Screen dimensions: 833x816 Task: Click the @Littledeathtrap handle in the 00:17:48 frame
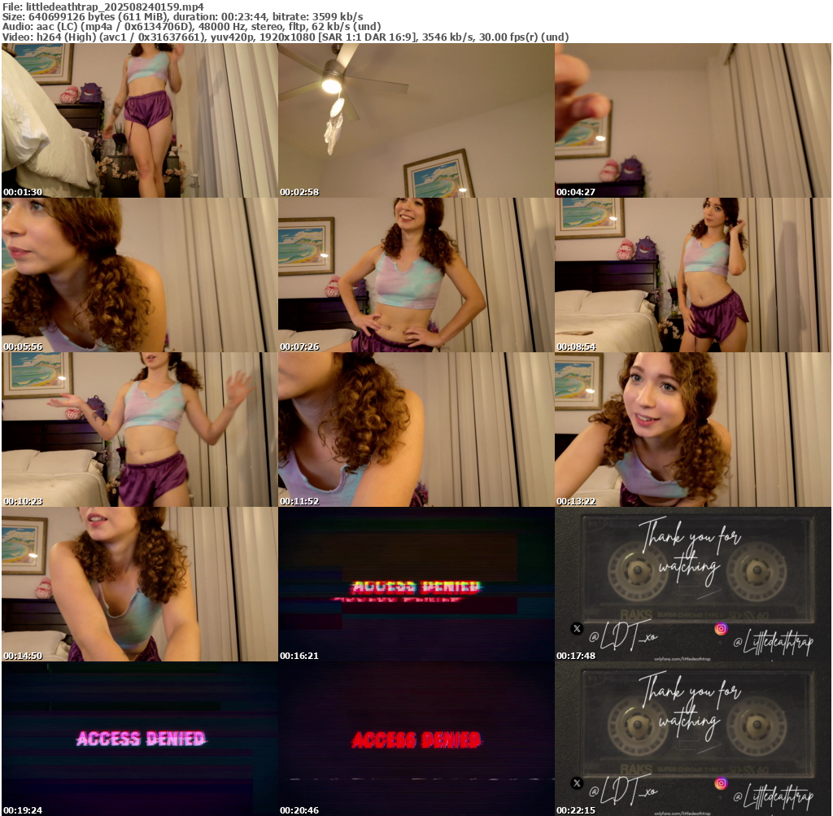[774, 642]
